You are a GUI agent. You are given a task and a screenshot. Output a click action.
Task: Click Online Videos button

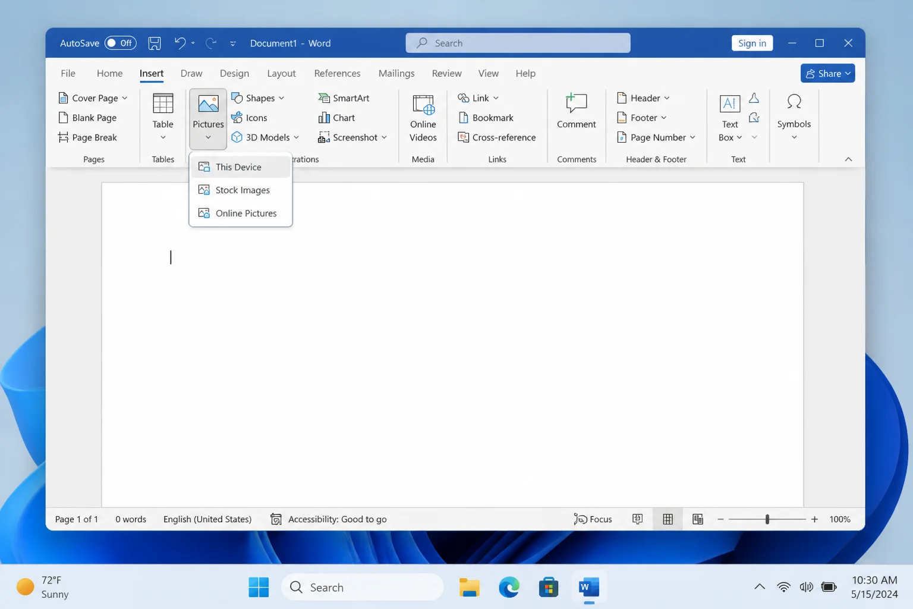tap(423, 118)
